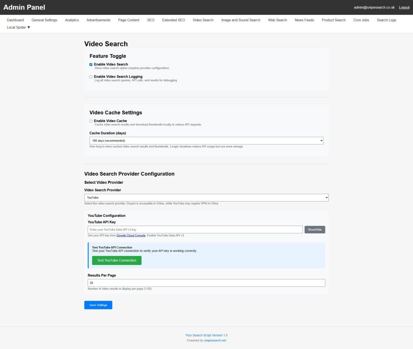Open the Video Search Provider dropdown
The height and width of the screenshot is (349, 413).
tap(206, 198)
